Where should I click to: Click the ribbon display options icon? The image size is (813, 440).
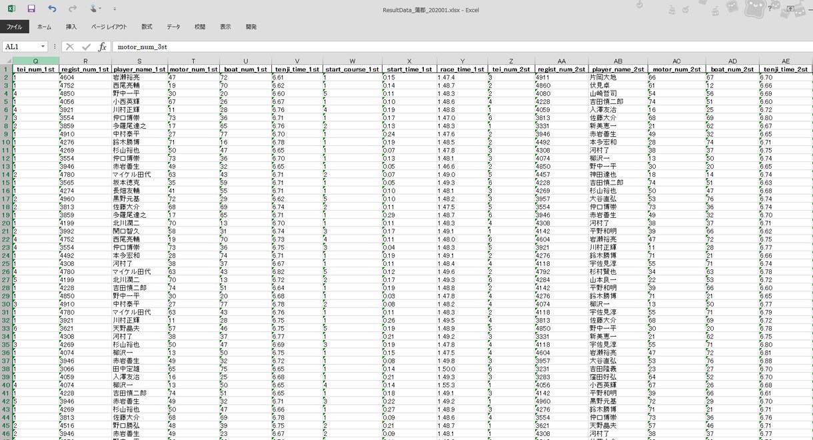click(x=790, y=9)
